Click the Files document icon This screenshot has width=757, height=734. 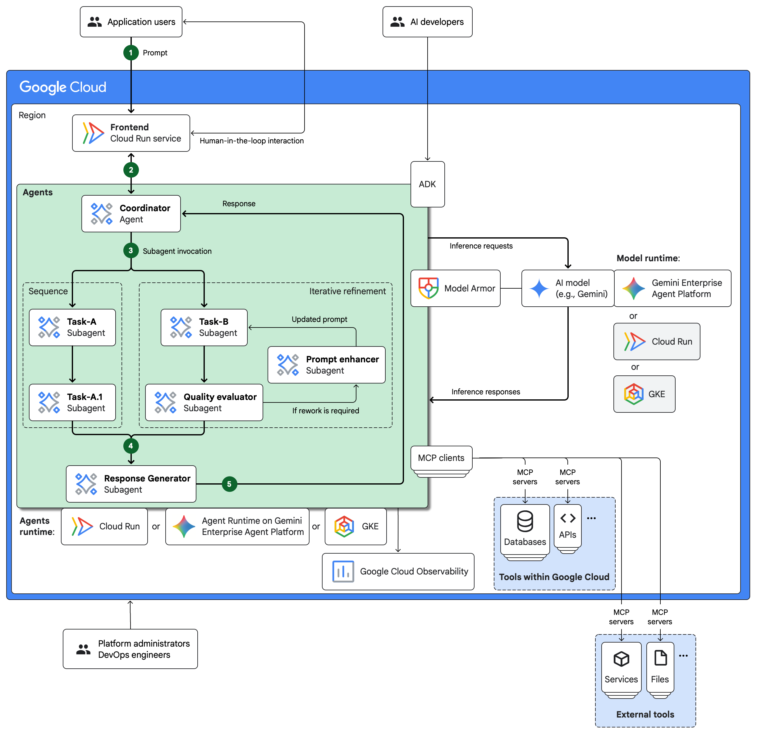coord(660,658)
